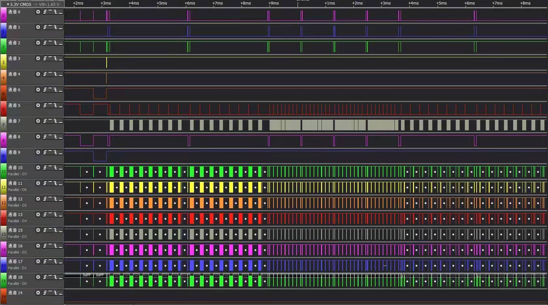Click the Parallel - D0 label
This screenshot has width=548, height=305.
[x=17, y=283]
